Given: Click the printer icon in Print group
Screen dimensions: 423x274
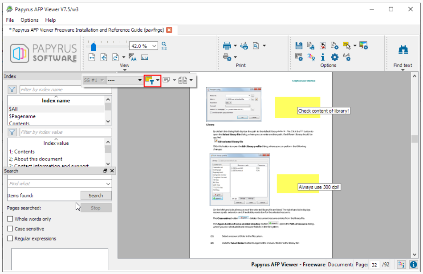Looking at the screenshot, I should pyautogui.click(x=227, y=46).
